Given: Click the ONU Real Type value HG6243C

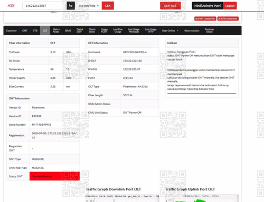Looking at the screenshot, I should click(x=37, y=168).
